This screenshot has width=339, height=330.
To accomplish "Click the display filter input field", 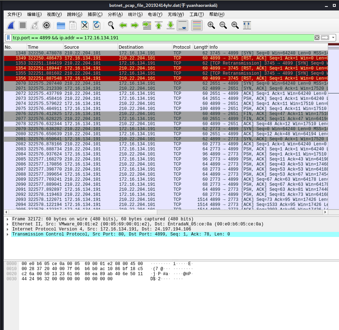I will [163, 38].
